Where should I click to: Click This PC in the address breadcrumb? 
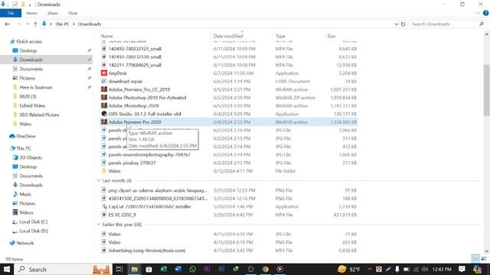click(x=62, y=24)
